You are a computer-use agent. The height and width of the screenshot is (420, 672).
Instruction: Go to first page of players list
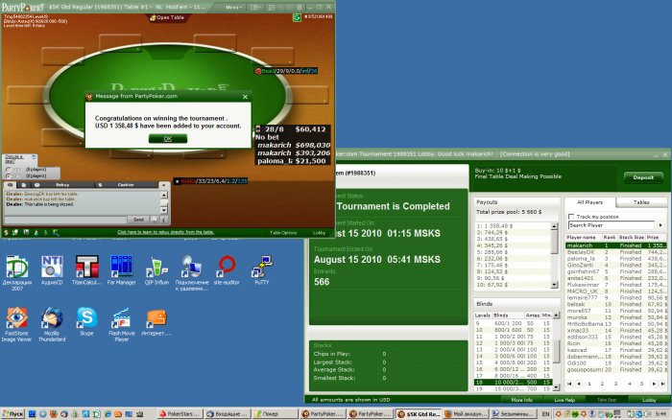[569, 384]
